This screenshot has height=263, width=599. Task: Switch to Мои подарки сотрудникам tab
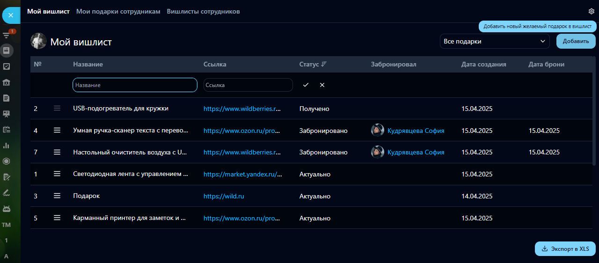[118, 11]
